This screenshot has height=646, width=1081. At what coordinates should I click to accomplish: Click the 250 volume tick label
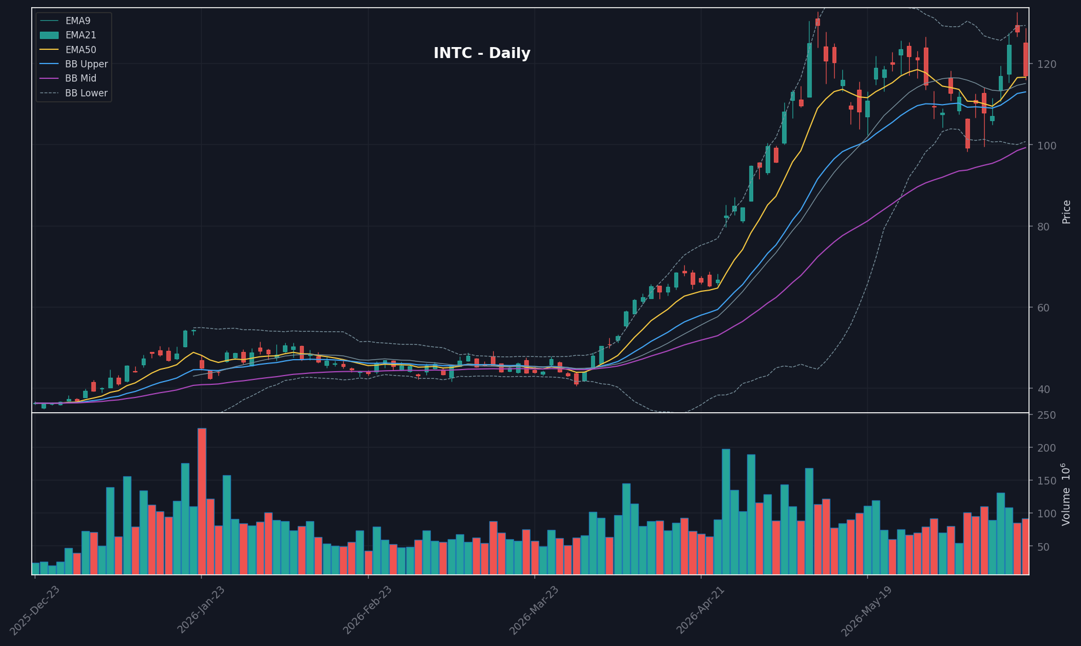[x=1047, y=416]
